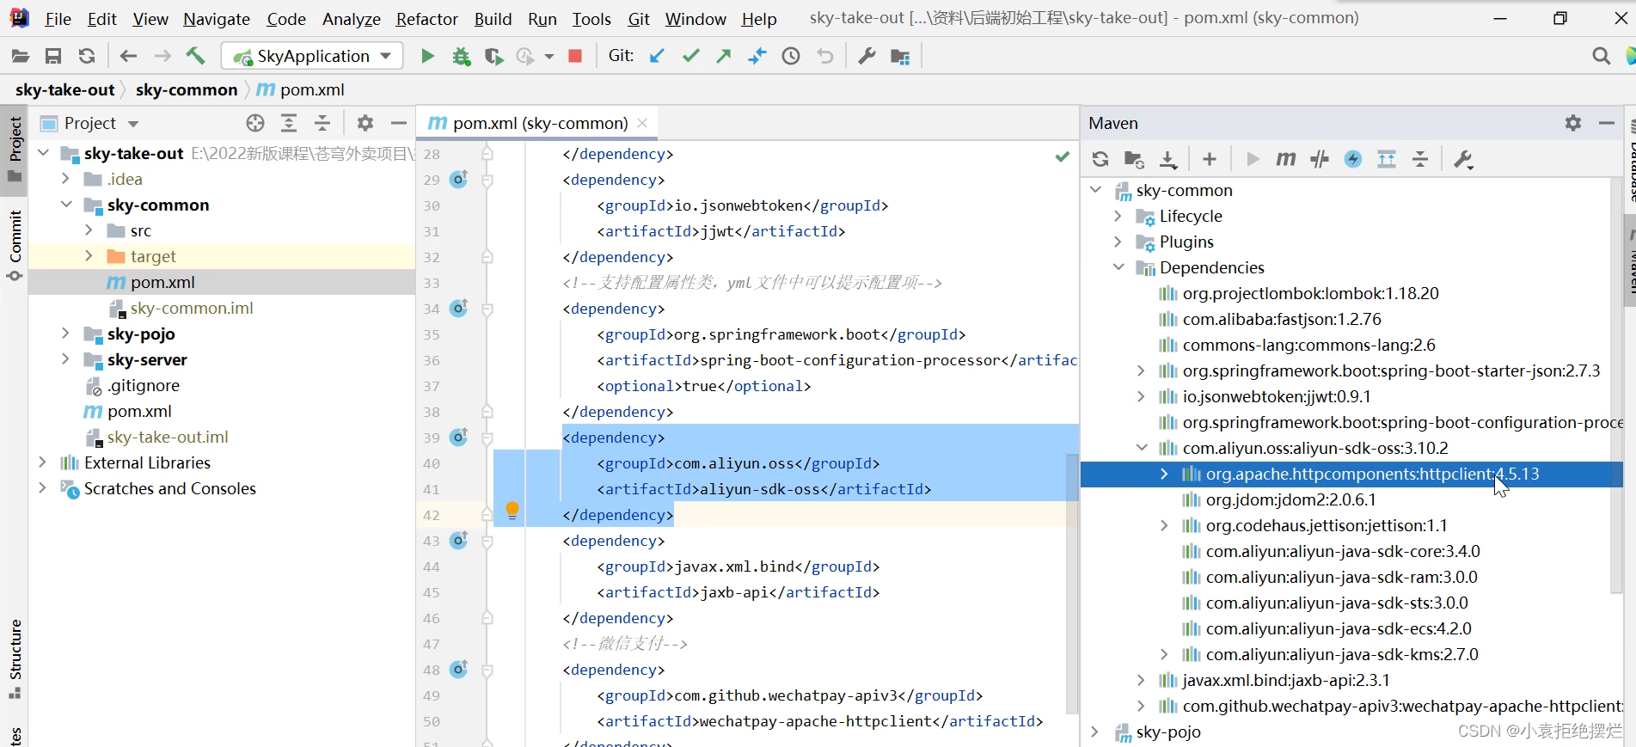The width and height of the screenshot is (1636, 747).
Task: Select fastjson 1.2.76 dependency
Action: pos(1282,319)
